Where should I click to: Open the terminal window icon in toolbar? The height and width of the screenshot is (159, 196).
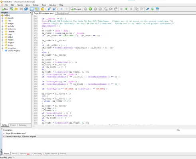pyautogui.click(x=157, y=9)
